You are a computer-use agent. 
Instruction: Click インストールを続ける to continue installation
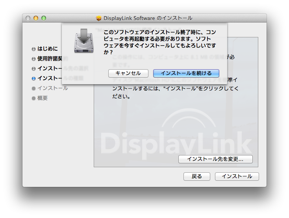186,73
